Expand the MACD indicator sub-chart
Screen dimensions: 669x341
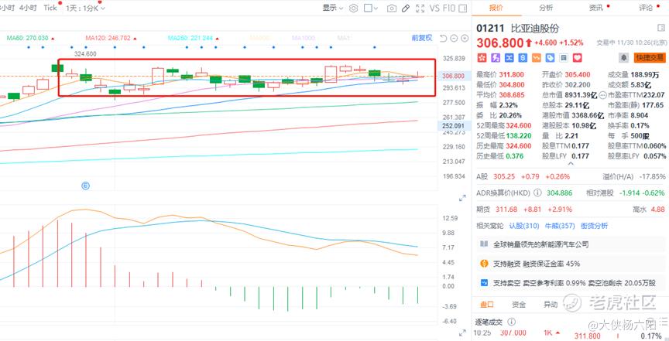[x=462, y=332]
